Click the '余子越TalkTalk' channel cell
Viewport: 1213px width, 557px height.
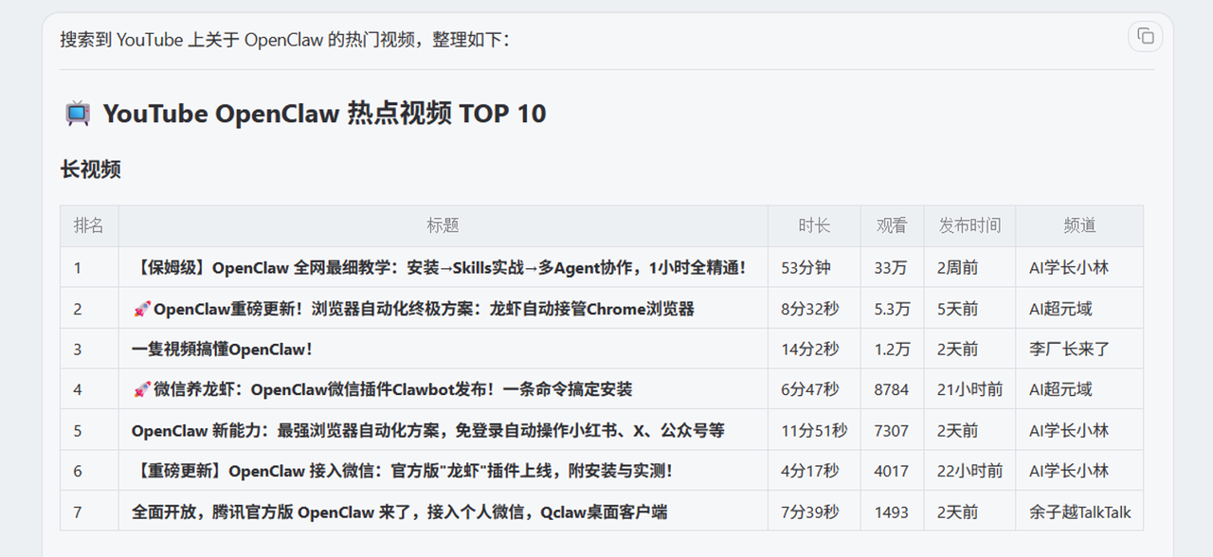(1080, 512)
